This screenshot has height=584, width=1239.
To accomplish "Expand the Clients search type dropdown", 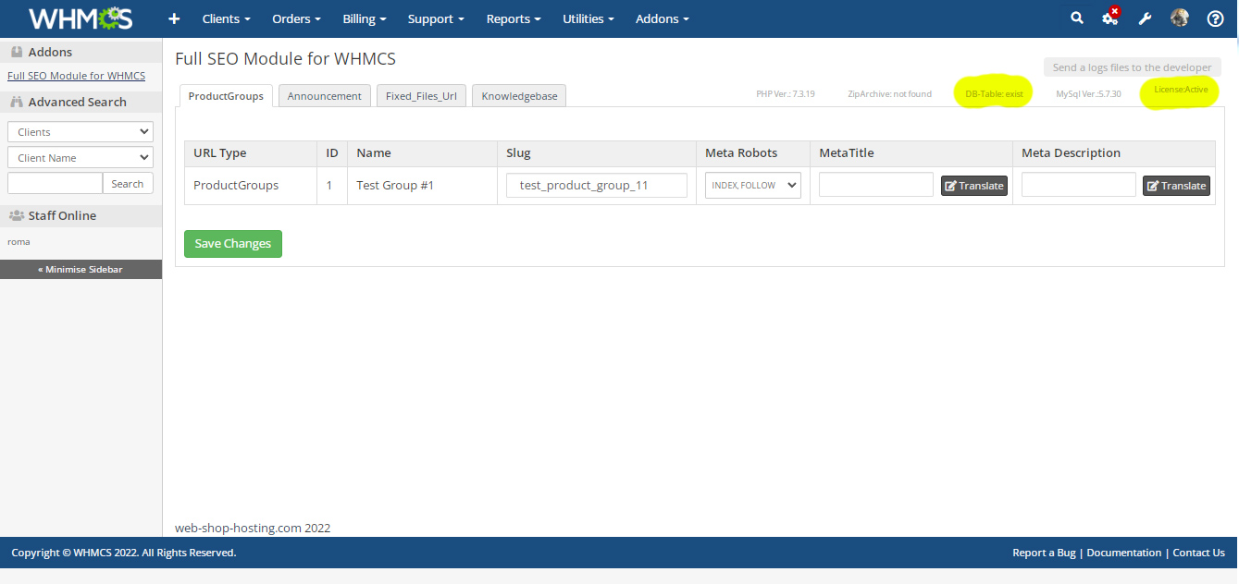I will coord(81,132).
